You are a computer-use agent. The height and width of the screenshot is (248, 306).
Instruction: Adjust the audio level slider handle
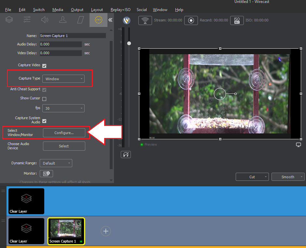pyautogui.click(x=129, y=43)
